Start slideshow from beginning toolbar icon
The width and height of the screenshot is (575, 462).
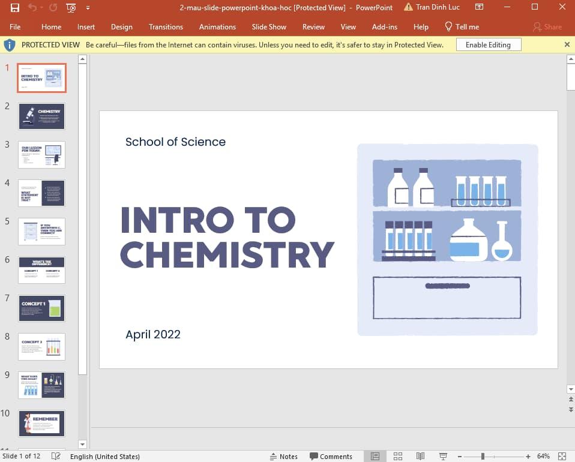[71, 8]
